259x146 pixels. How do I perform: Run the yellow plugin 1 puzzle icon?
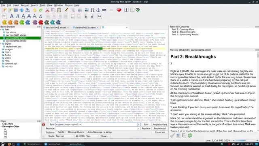[4, 22]
